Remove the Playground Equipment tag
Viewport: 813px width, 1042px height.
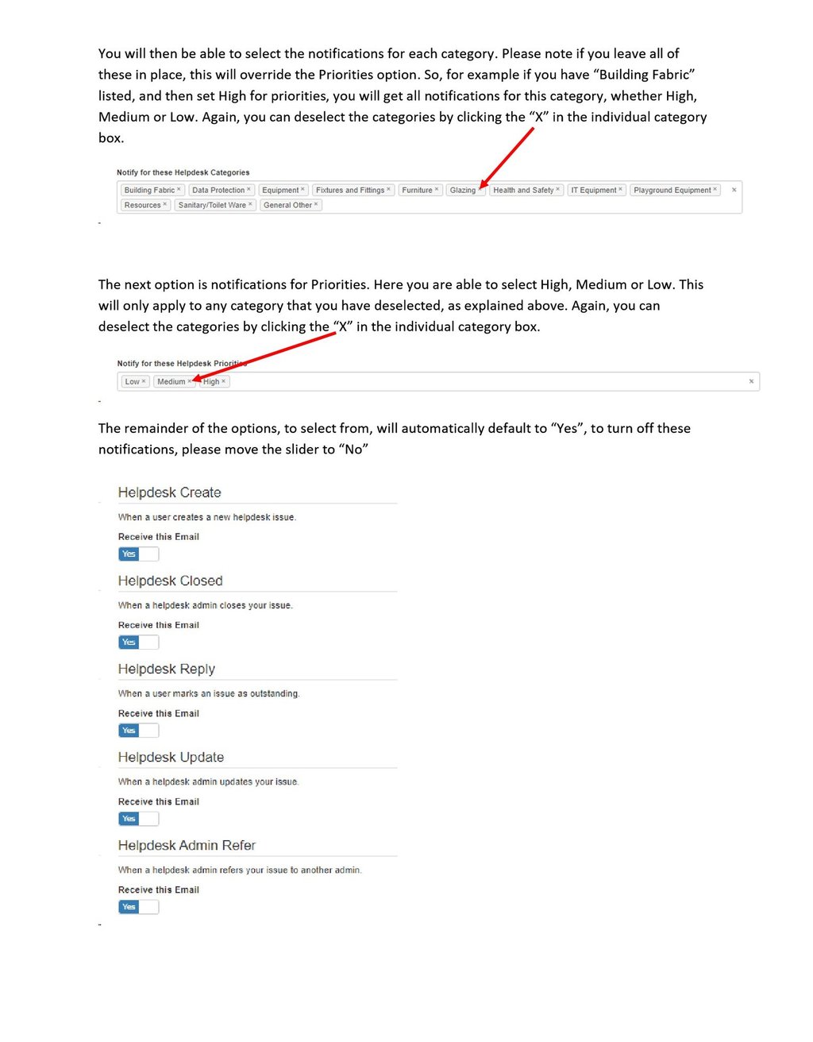(715, 190)
